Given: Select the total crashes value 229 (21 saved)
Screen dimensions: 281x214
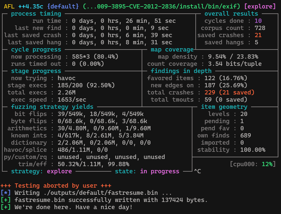Looking at the screenshot, I should click(229, 93).
